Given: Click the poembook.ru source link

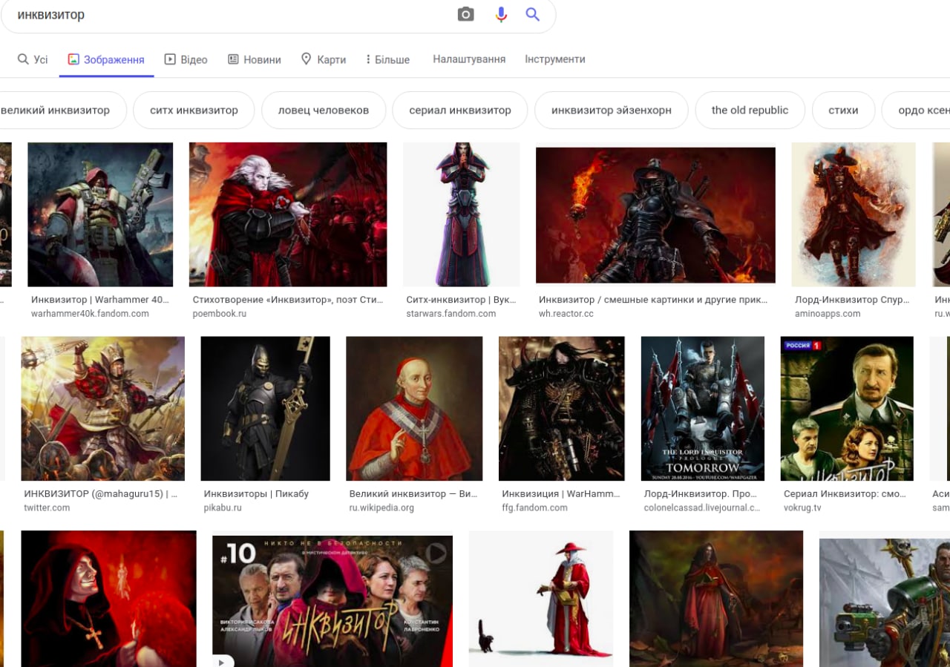Looking at the screenshot, I should click(x=219, y=314).
